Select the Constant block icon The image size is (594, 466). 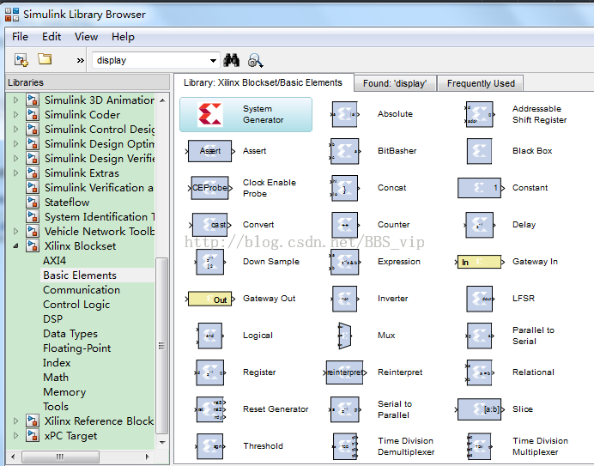coord(481,188)
